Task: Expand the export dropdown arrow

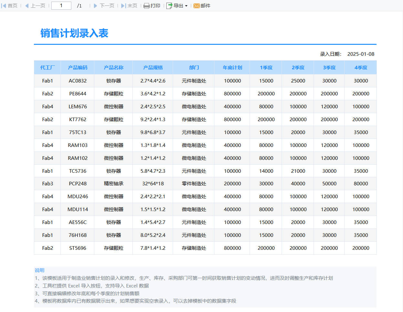Action: [x=186, y=6]
